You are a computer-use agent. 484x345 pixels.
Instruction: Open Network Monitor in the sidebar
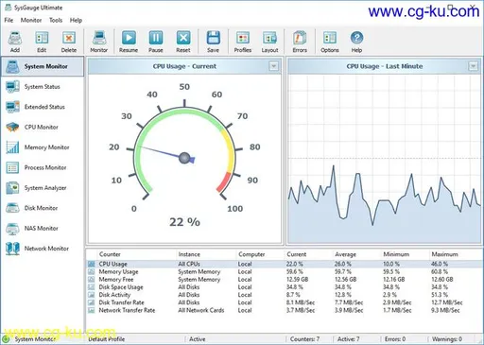(x=43, y=249)
